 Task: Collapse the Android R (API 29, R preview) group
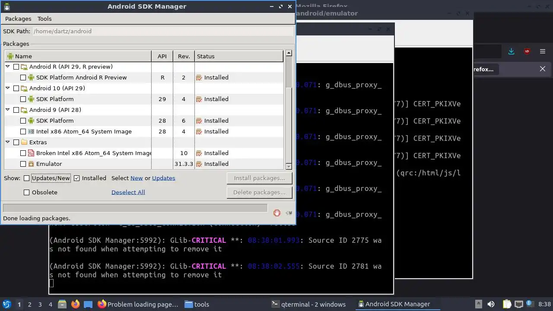tap(8, 67)
